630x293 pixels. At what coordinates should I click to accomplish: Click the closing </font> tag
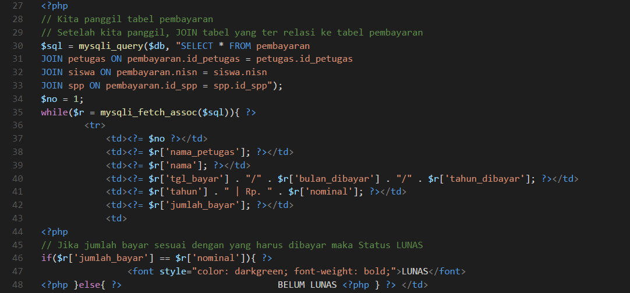click(447, 271)
